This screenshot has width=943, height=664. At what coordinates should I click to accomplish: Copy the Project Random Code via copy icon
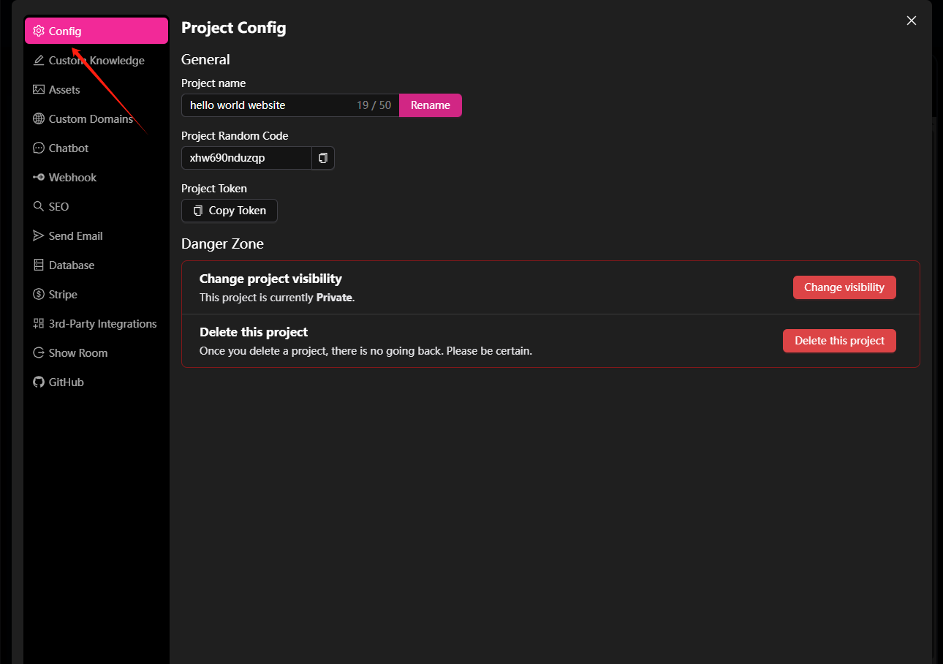(x=323, y=158)
